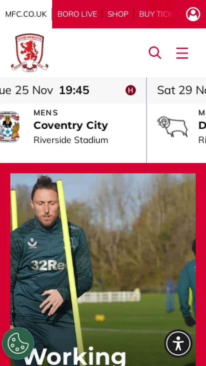Open the accessibility options widget
Screen dimensions: 206x366
pyautogui.click(x=179, y=343)
